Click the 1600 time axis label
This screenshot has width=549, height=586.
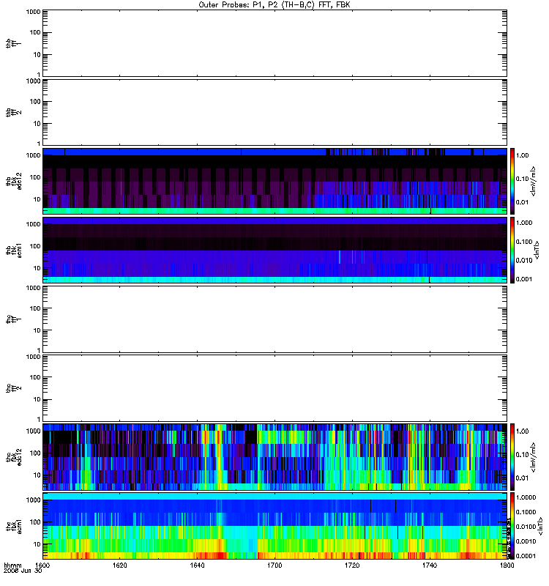pos(42,565)
